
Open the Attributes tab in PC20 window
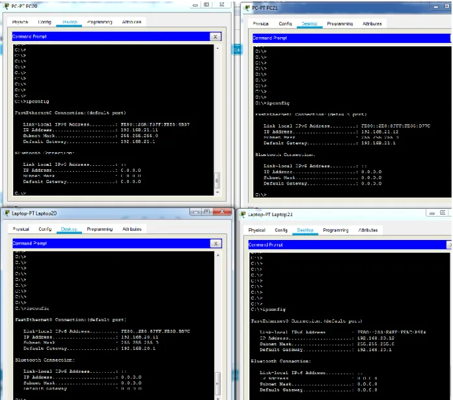[x=131, y=22]
